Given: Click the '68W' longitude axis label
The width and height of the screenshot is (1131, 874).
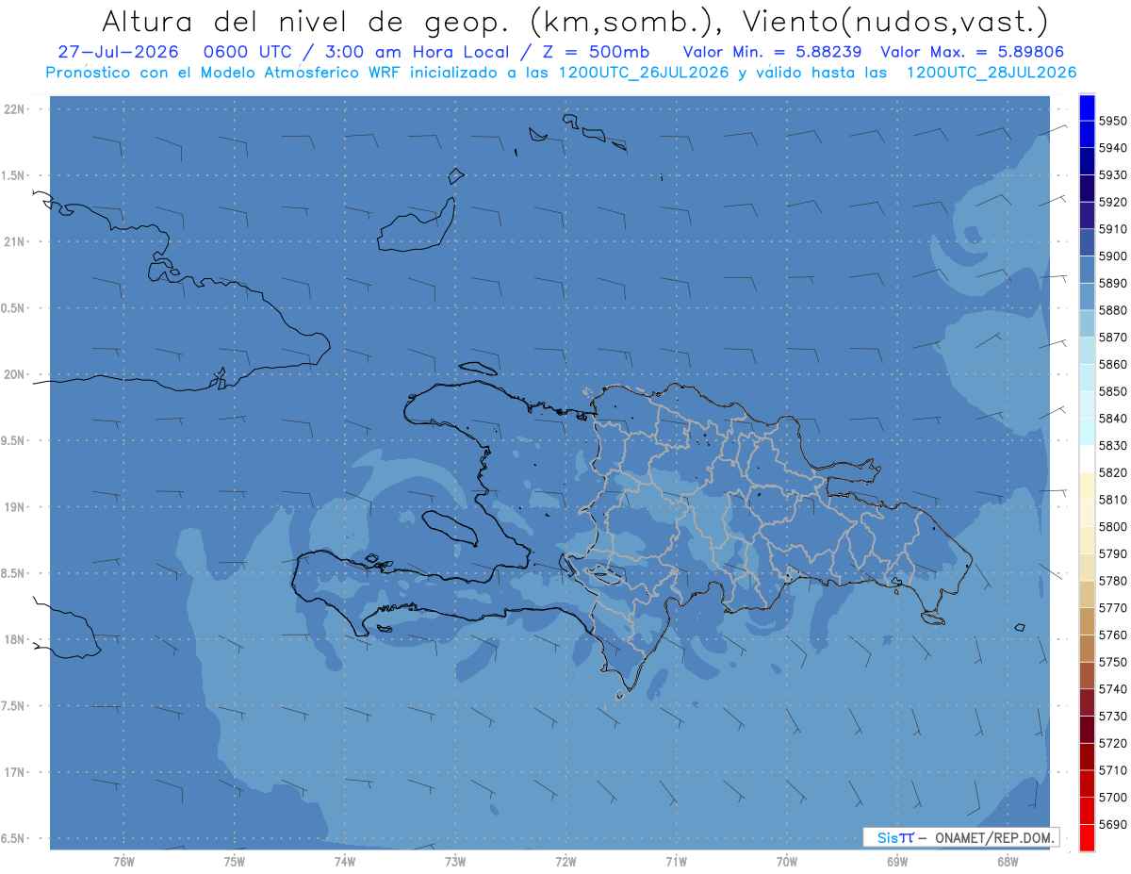Looking at the screenshot, I should click(1008, 862).
